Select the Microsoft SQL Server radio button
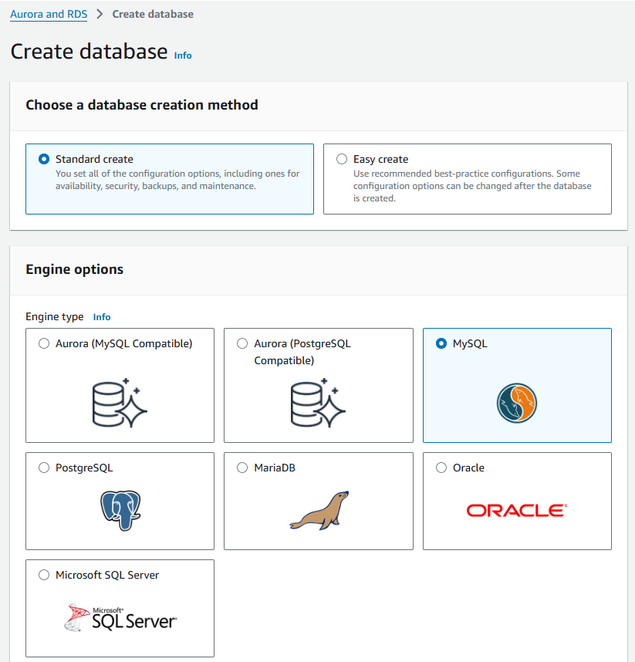Screen dimensions: 635x662 (x=44, y=575)
